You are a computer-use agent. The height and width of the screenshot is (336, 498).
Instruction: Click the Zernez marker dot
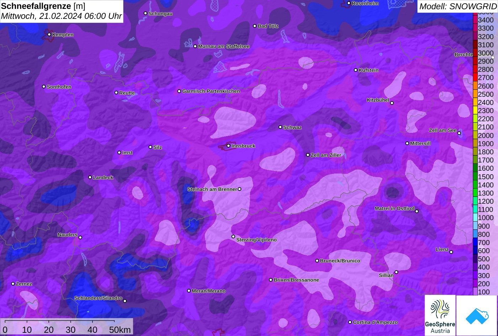[x=13, y=284]
